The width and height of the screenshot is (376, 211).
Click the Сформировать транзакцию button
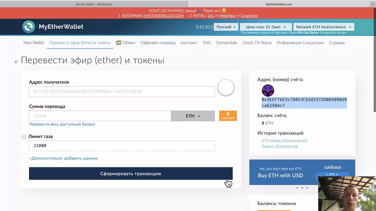131,173
